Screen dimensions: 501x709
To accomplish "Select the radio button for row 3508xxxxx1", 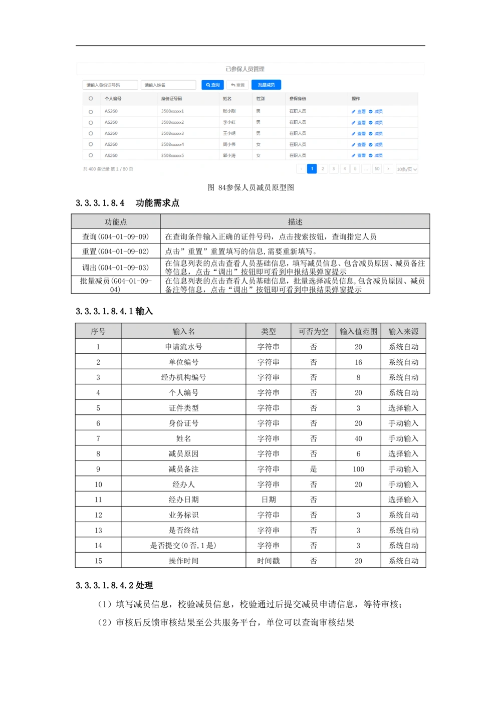I will point(91,112).
